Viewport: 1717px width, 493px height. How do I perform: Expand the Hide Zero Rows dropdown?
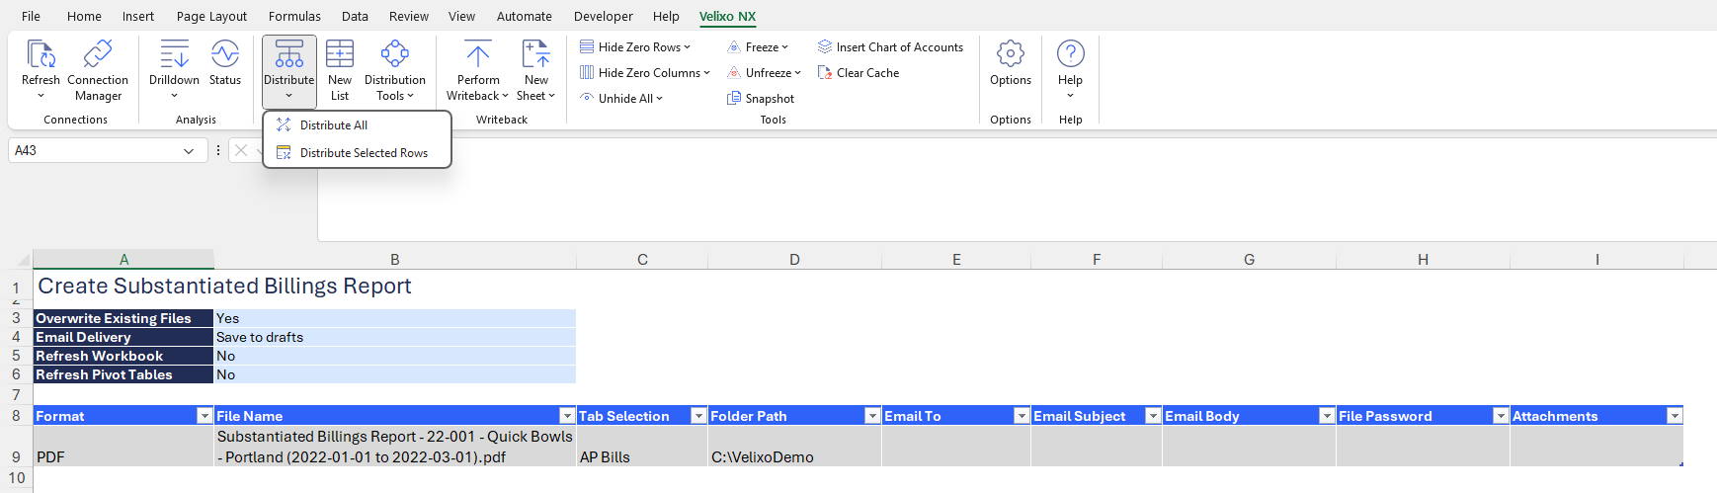tap(688, 47)
